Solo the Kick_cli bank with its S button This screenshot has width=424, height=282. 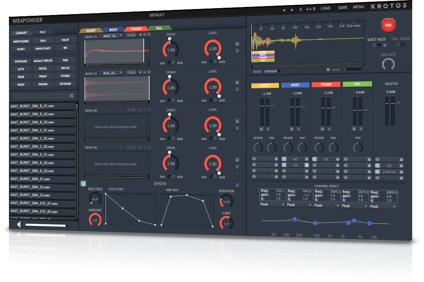pos(237,90)
